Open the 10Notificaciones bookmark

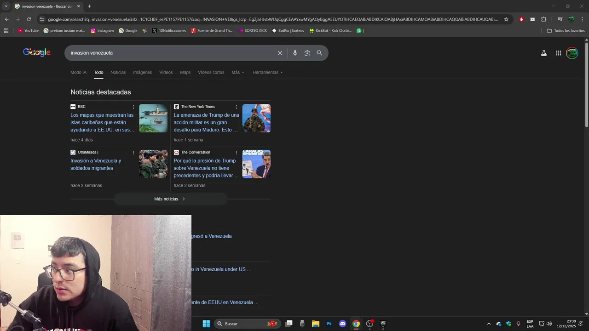pyautogui.click(x=169, y=31)
